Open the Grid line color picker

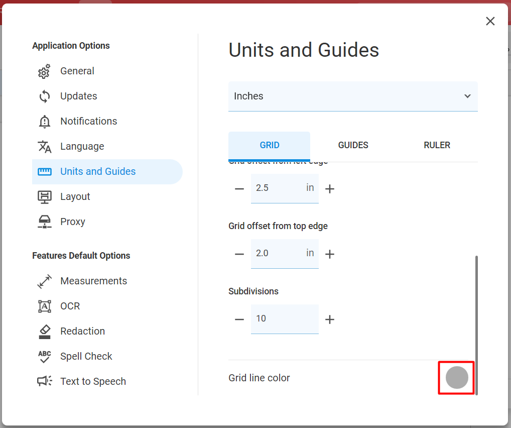(x=456, y=377)
